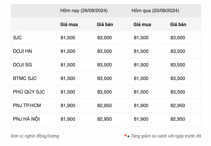Screen dimensions: 211x146
Task: Click PHÚ QÚY SJC today's sell price
Action: (104, 92)
